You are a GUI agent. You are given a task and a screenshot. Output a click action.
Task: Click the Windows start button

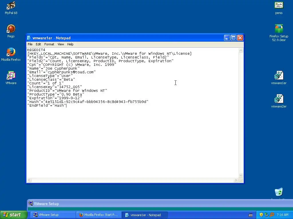point(14,215)
